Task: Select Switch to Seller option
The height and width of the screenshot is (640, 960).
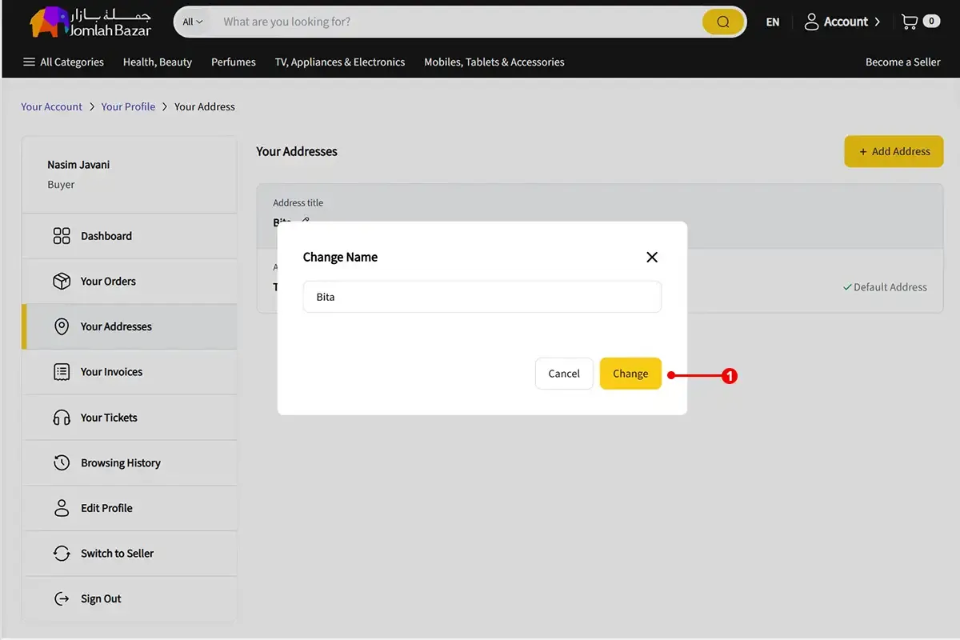Action: pyautogui.click(x=117, y=554)
